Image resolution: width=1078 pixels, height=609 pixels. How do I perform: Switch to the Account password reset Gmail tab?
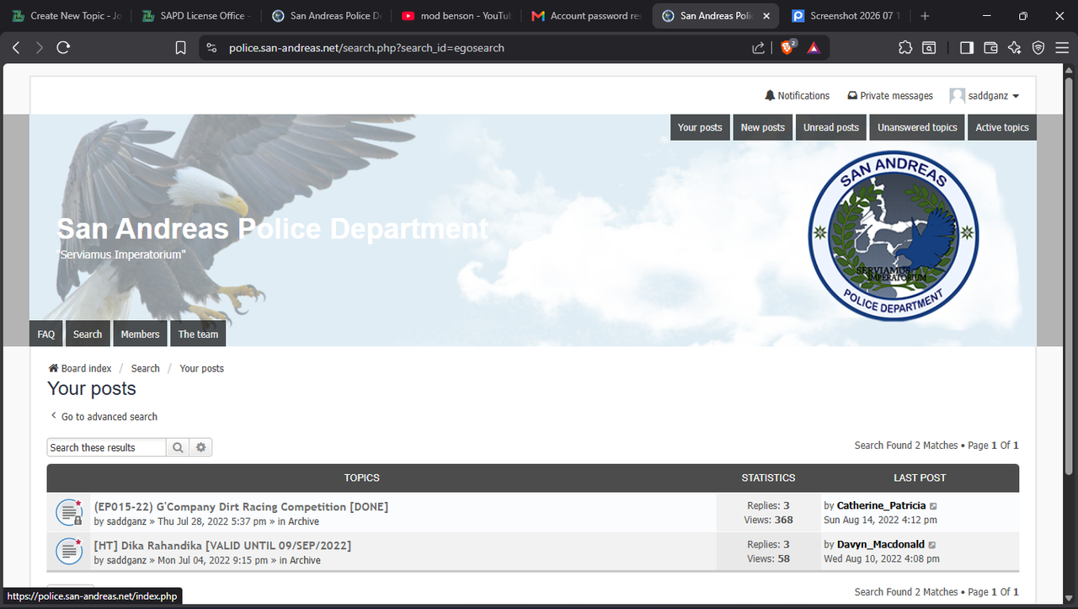coord(585,16)
